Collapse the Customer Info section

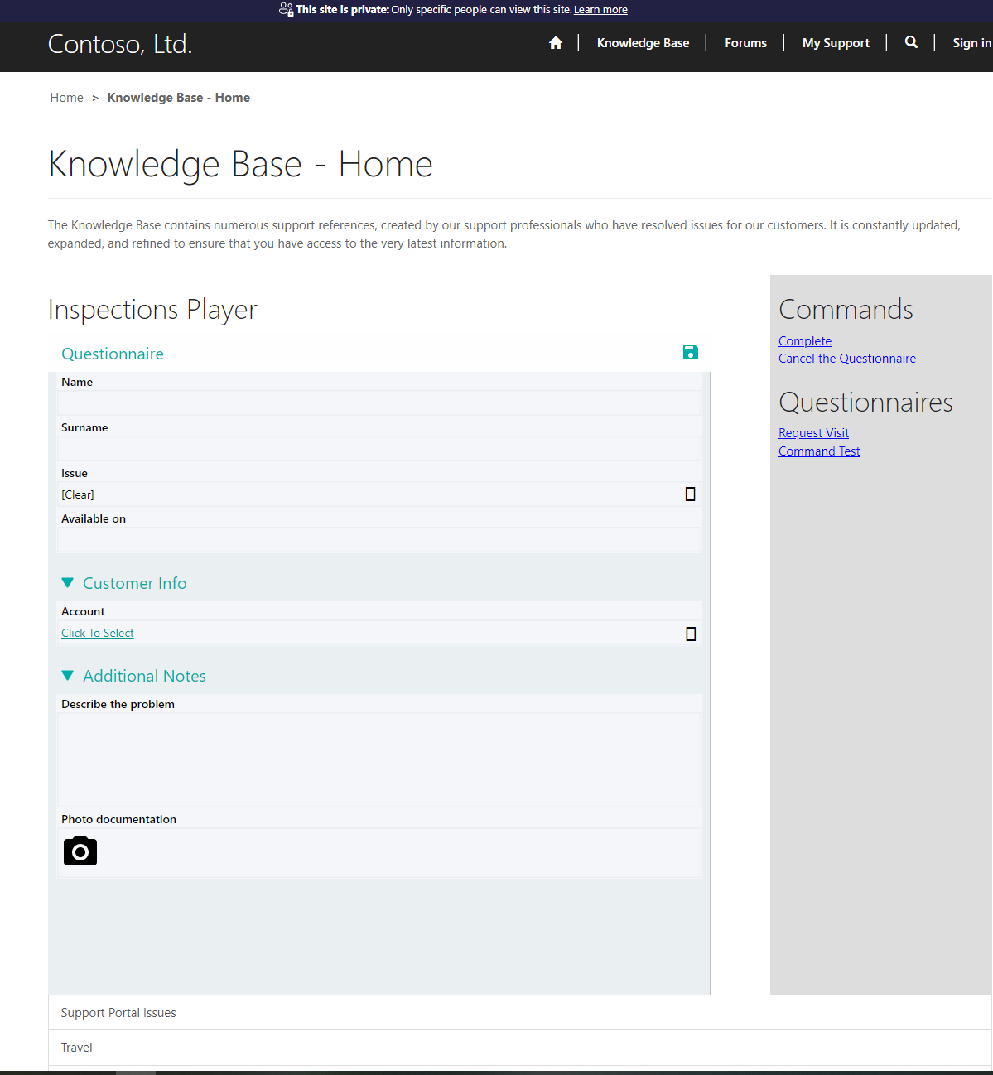68,583
